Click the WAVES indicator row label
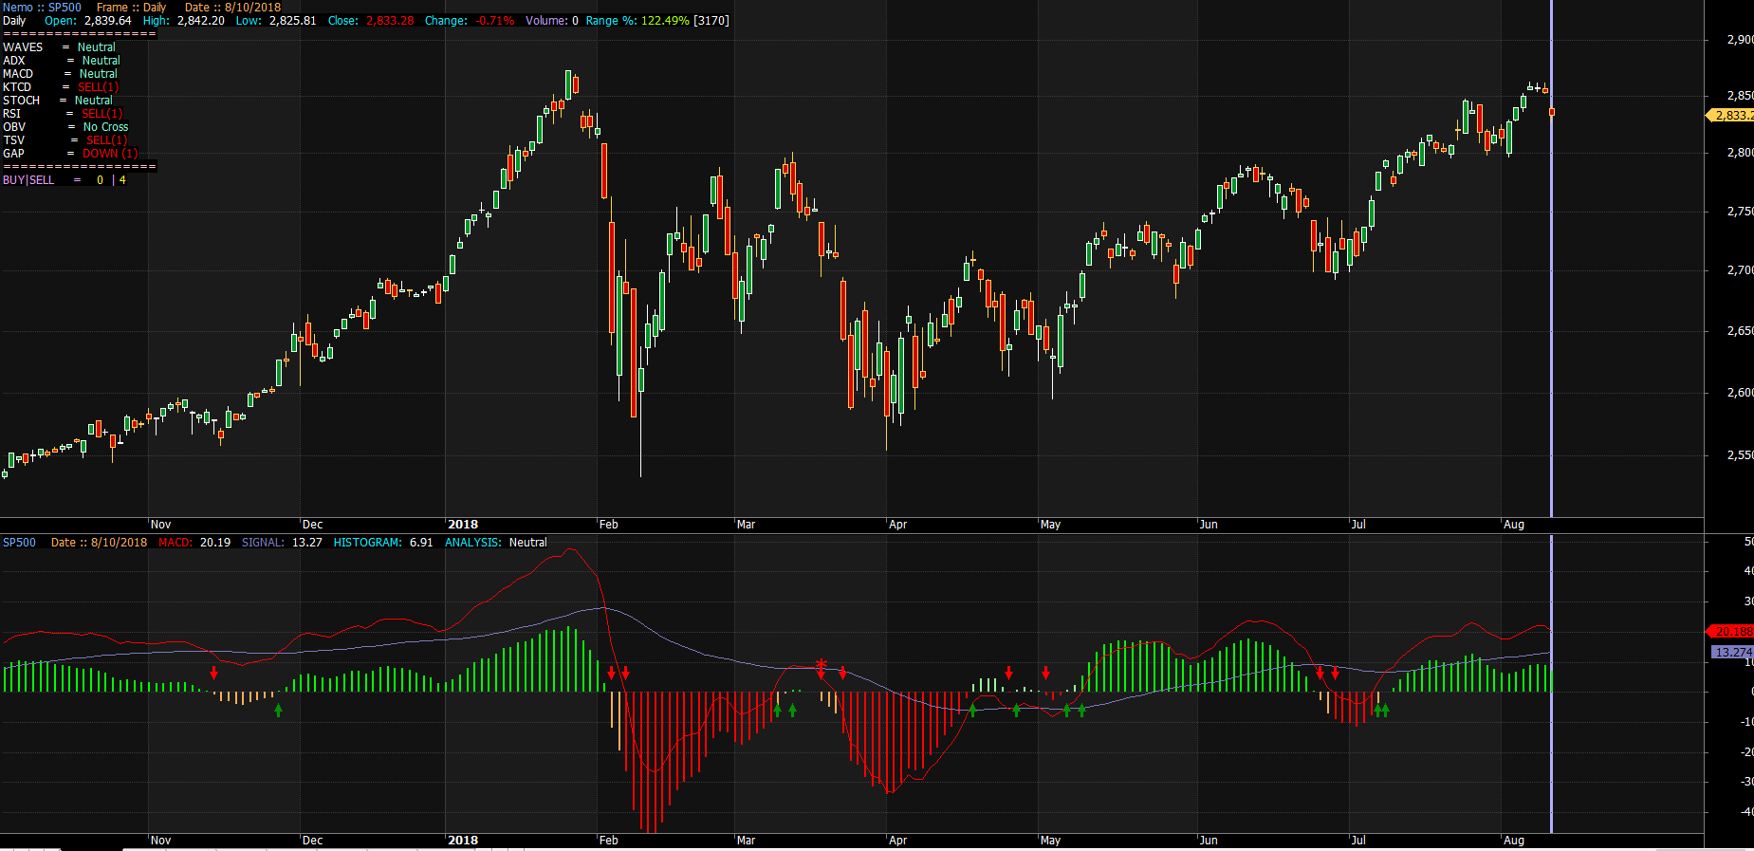 coord(23,46)
